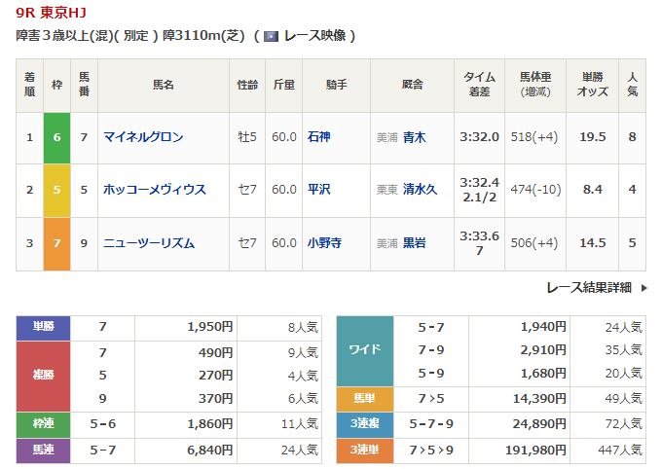The image size is (662, 469).
Task: Click the video icon before レース映像
Action: pyautogui.click(x=272, y=36)
